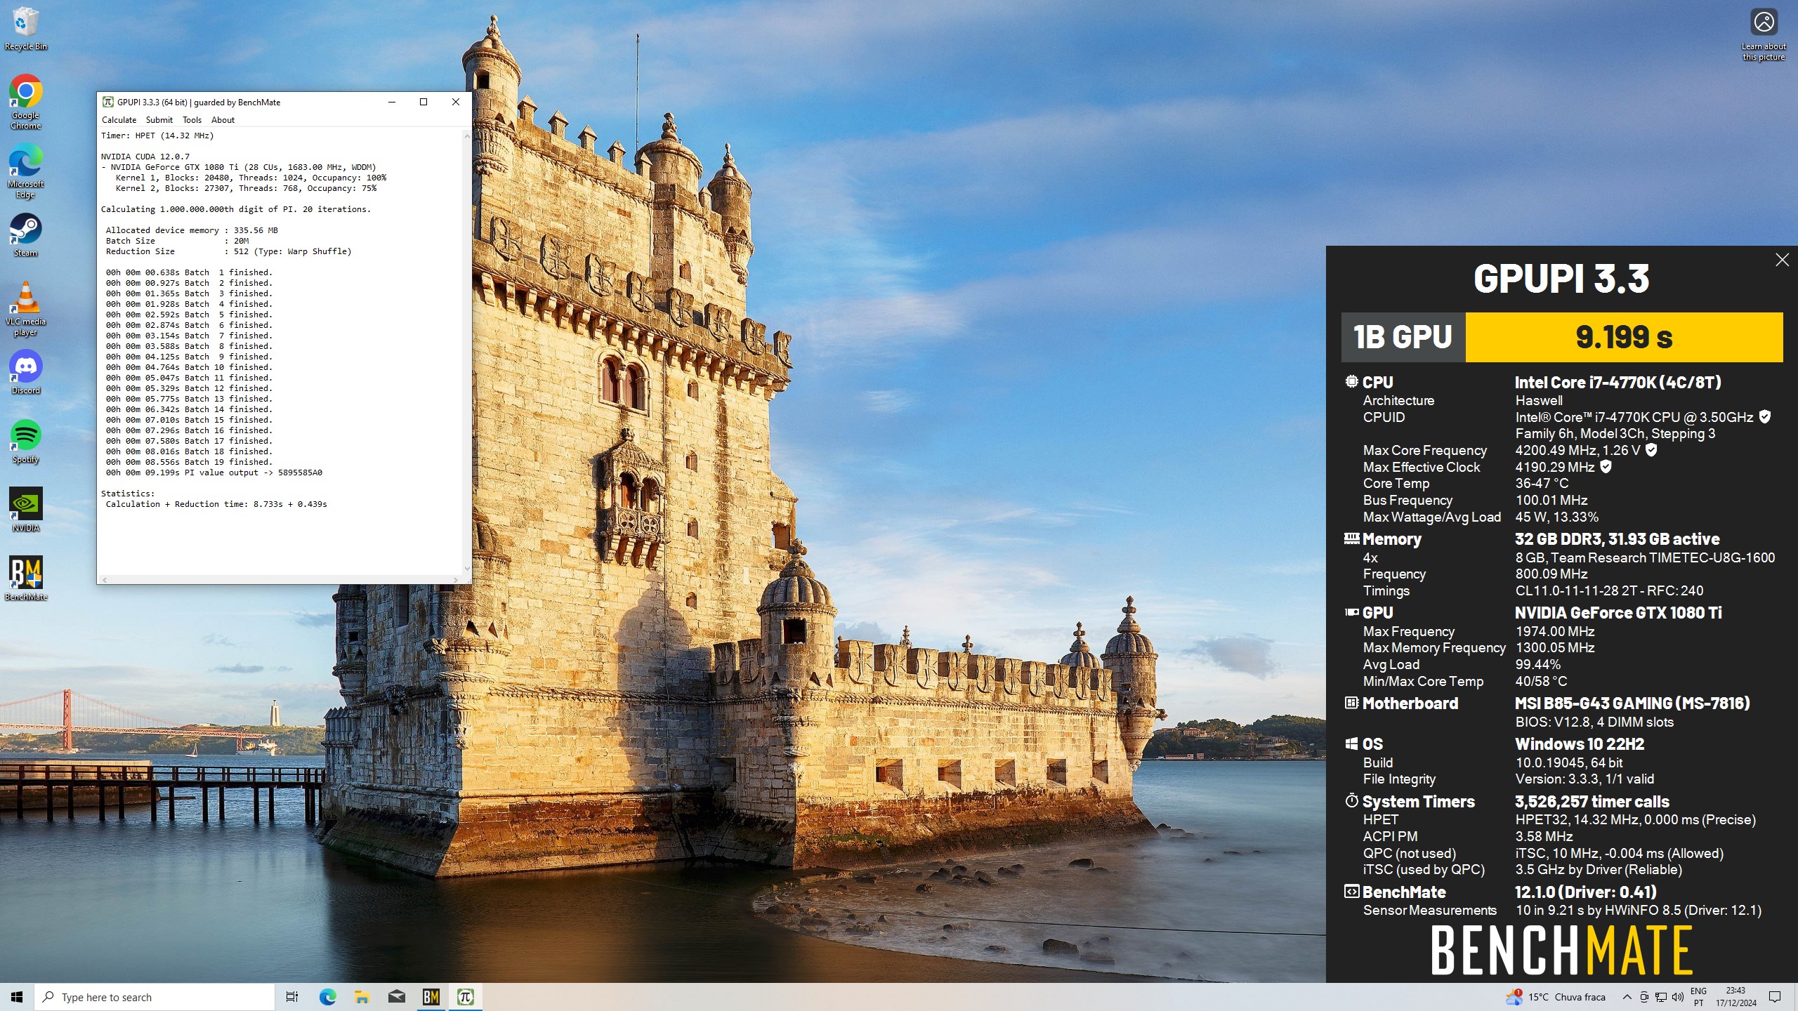Open the Discord desktop shortcut
This screenshot has width=1798, height=1011.
[25, 372]
